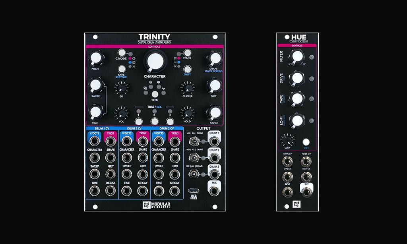407x244 pixels.
Task: Click the DRUM 2 CV section header
Action: point(134,128)
